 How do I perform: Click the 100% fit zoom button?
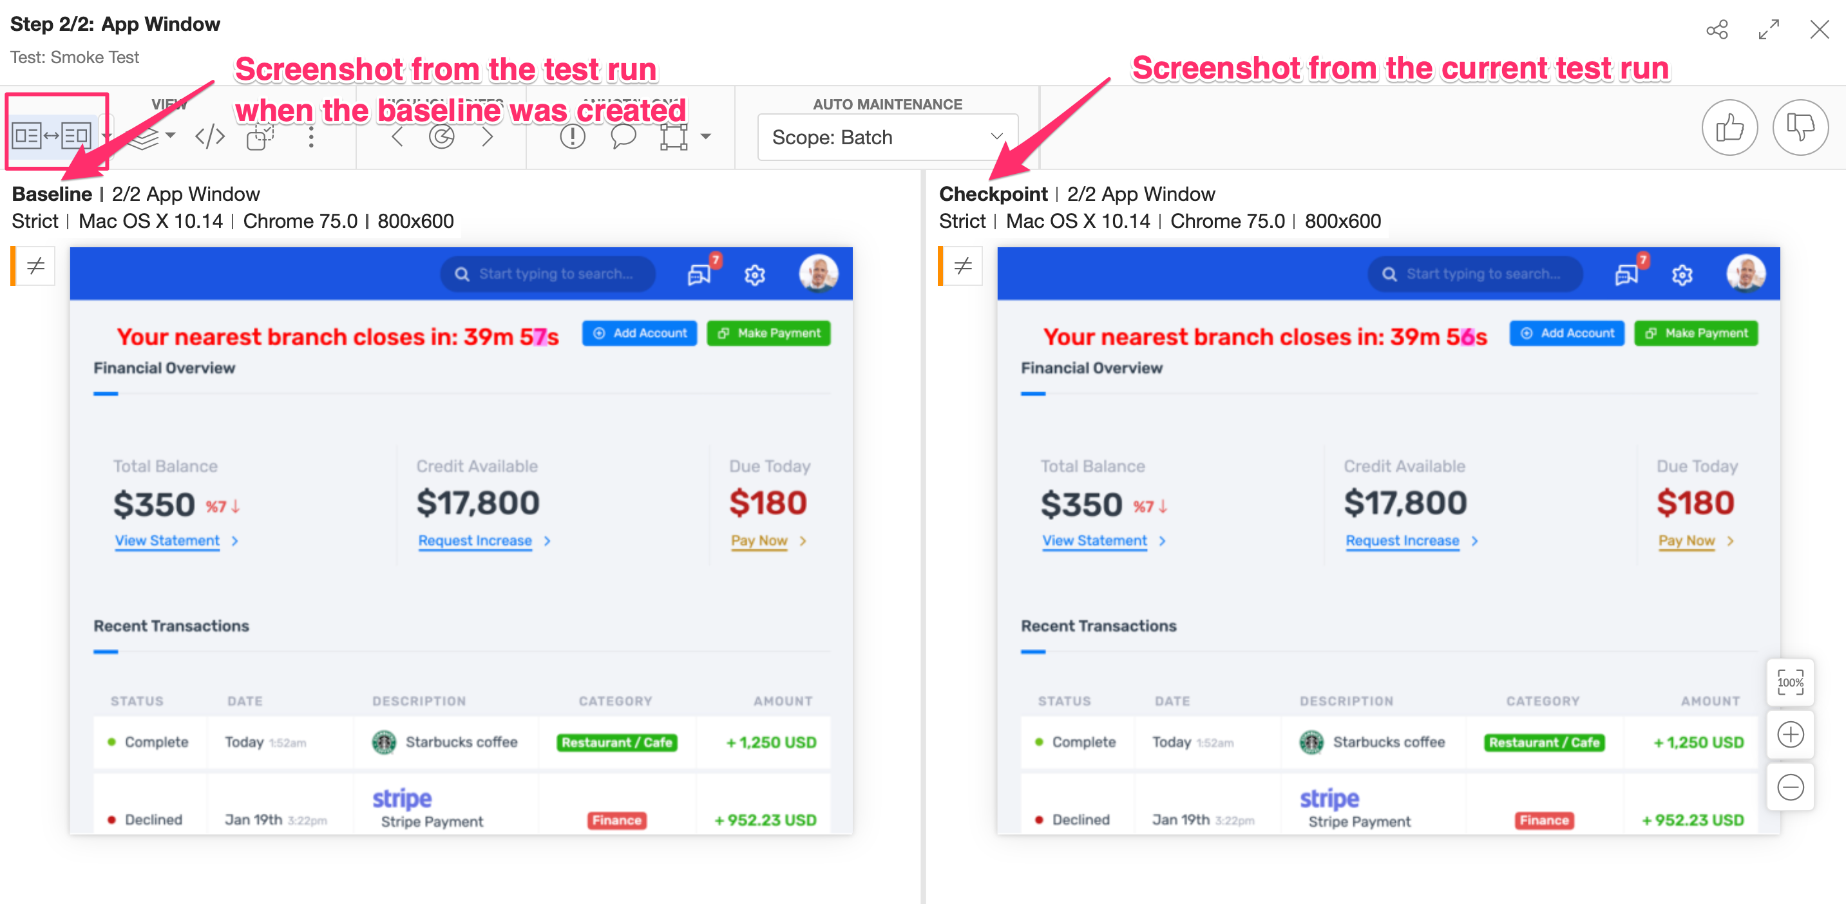[x=1790, y=683]
